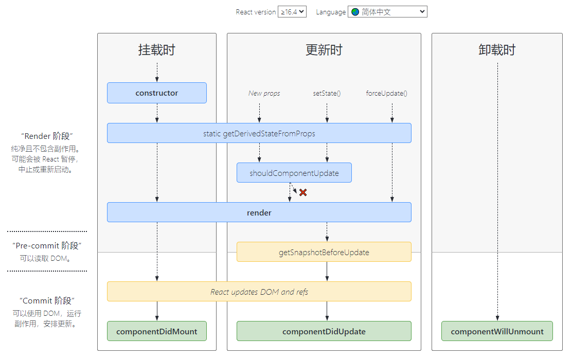Click the 卸载时 column heading
Viewport: 572px width, 358px height.
coord(497,50)
